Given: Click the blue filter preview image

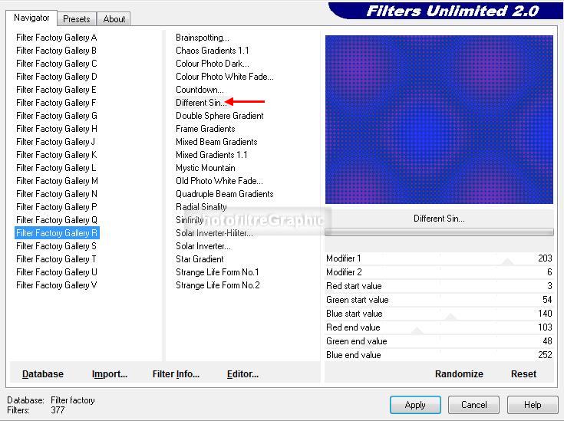Looking at the screenshot, I should coord(439,120).
